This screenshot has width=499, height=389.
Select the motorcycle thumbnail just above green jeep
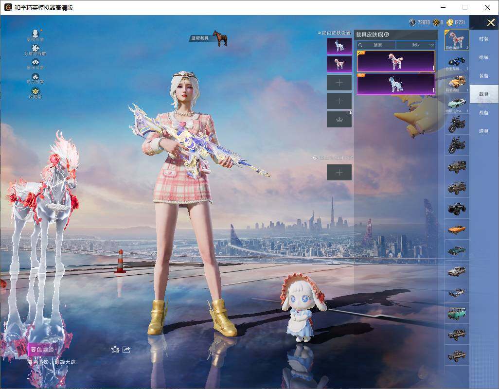click(x=457, y=145)
